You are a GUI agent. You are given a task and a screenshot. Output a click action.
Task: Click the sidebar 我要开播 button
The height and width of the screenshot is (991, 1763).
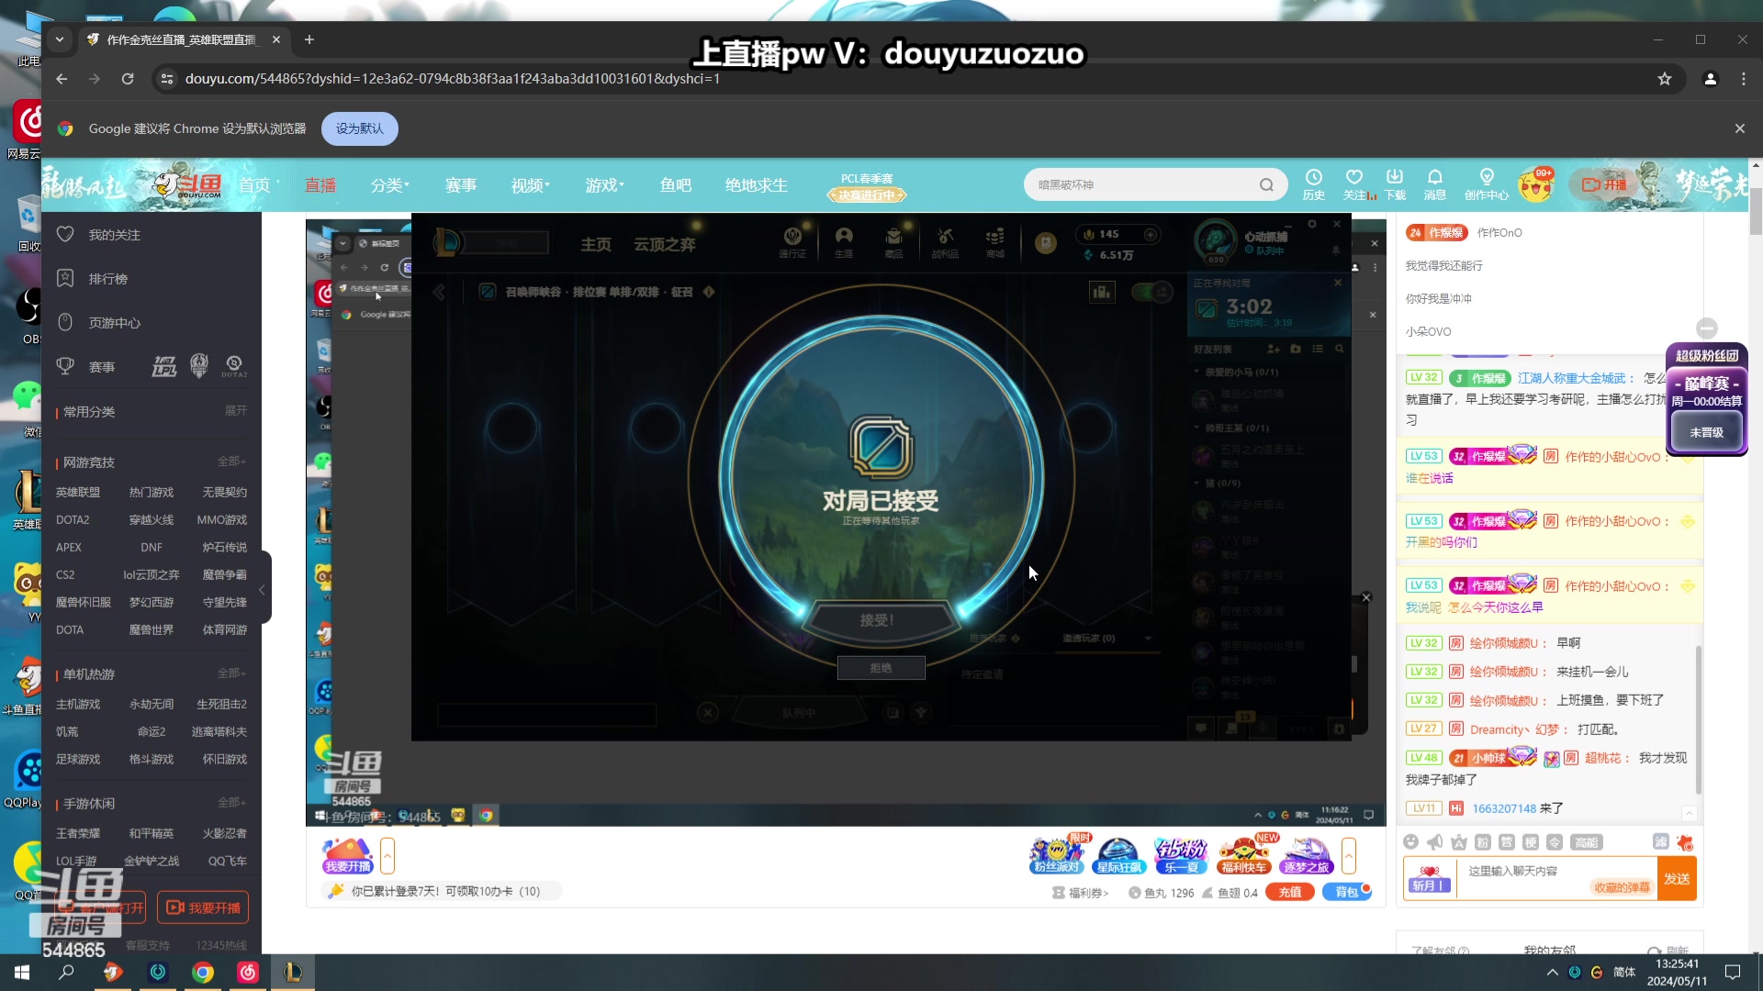(x=203, y=907)
